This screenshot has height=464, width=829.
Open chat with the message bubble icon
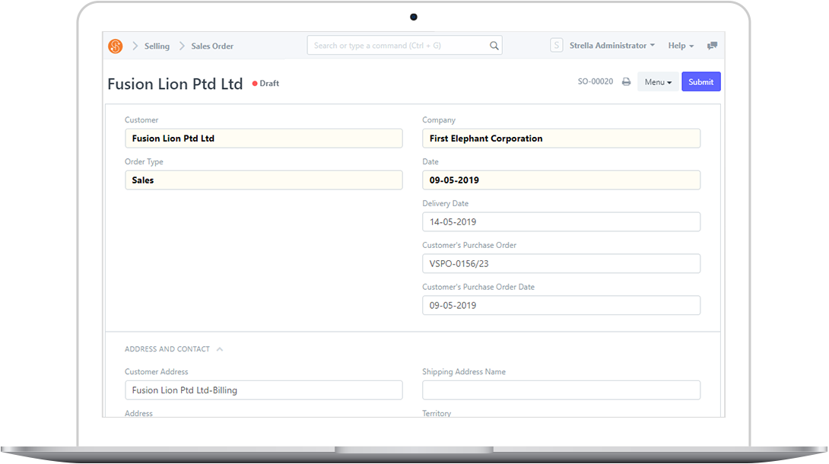(712, 46)
